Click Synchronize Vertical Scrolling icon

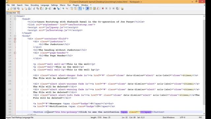point(72,9)
